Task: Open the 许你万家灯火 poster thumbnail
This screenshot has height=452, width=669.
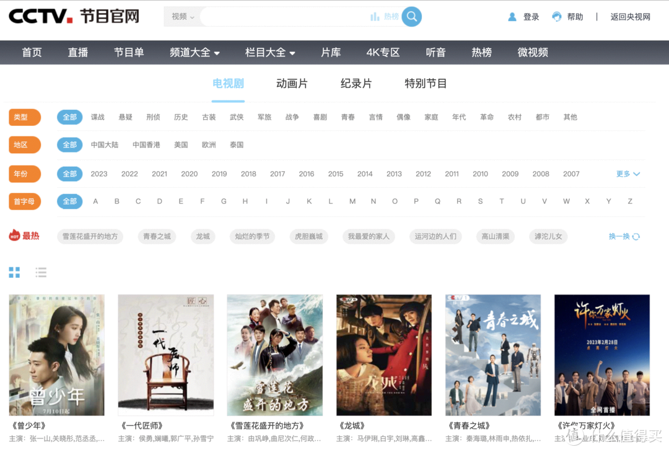Action: 602,355
